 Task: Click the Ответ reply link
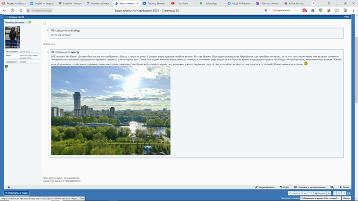[x=285, y=188]
